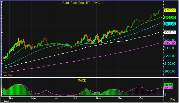Click the Jul marker on time axis
Screen dimensions: 179x103
tap(75, 98)
